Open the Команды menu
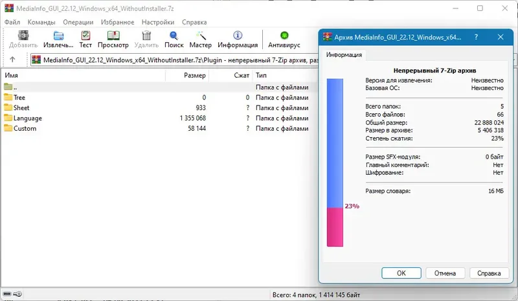This screenshot has width=518, height=301. click(x=41, y=22)
